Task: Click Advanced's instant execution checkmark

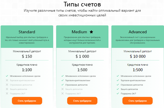Action: click(118, 76)
